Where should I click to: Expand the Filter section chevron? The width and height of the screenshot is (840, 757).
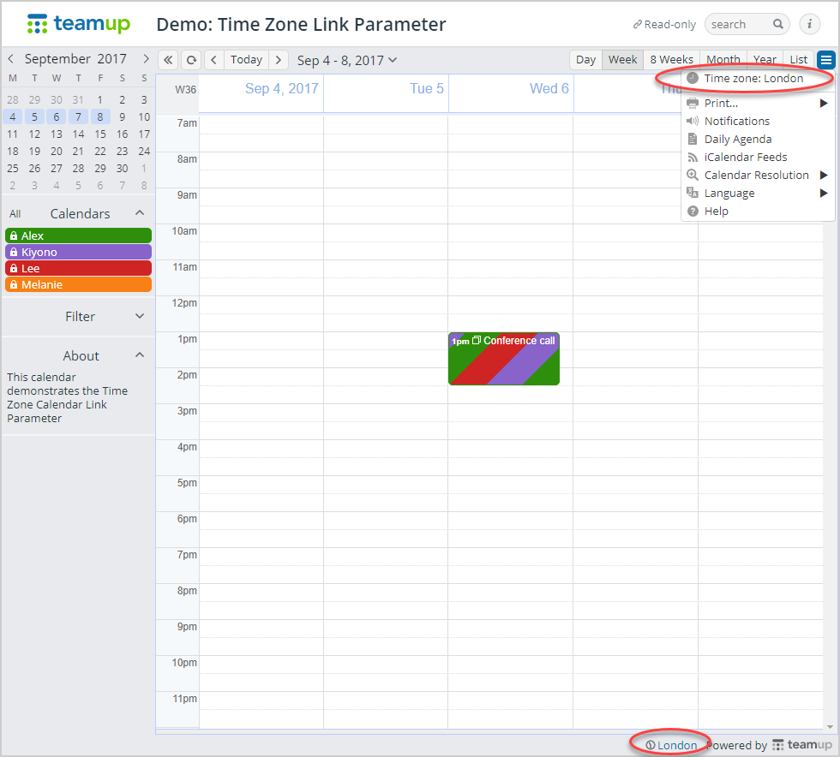[140, 316]
